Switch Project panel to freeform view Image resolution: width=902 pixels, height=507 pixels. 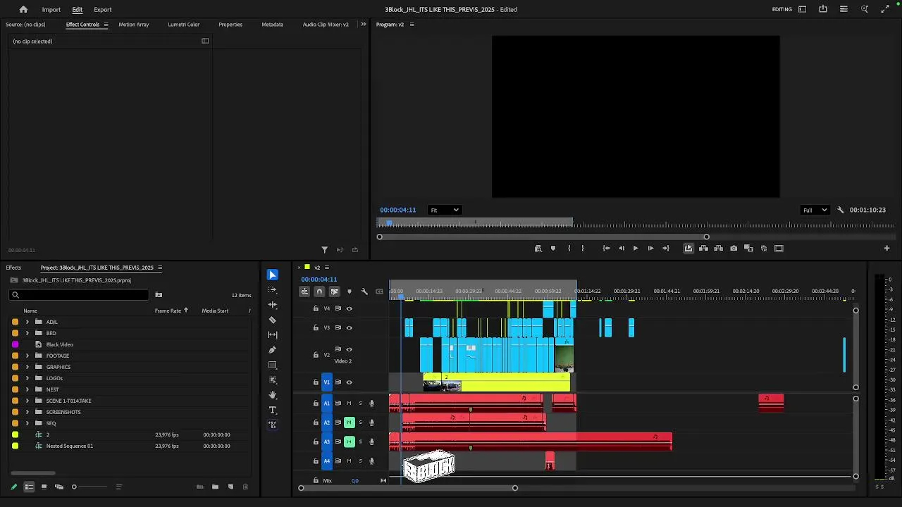pos(59,487)
